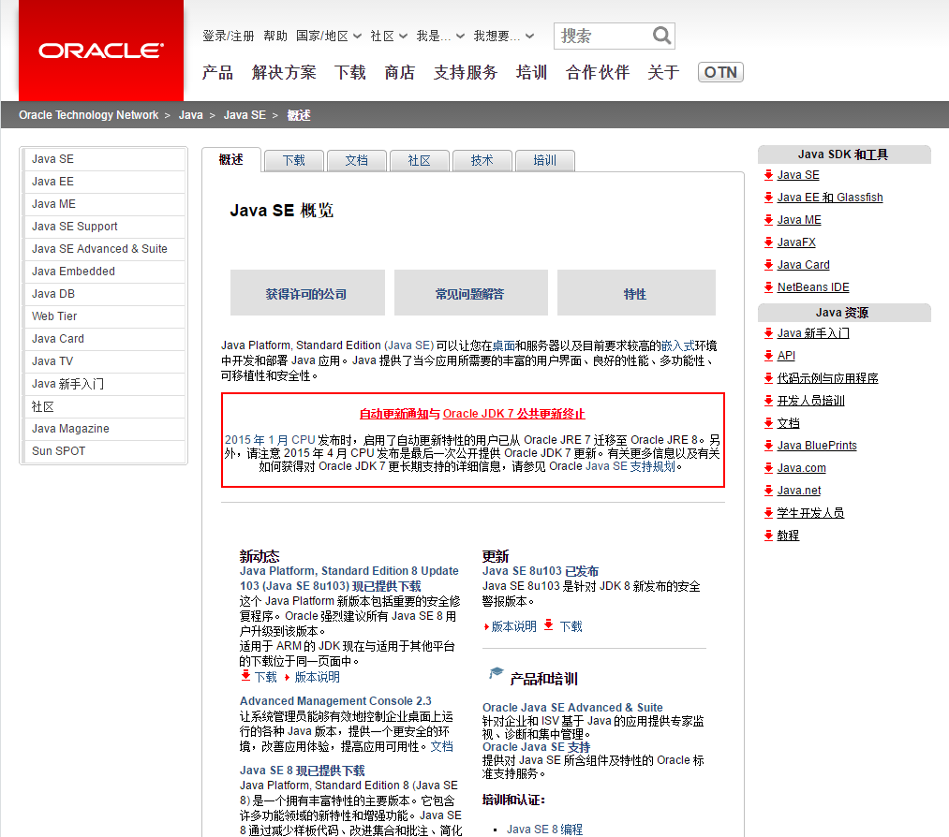Viewport: 949px width, 837px height.
Task: Switch to the 培训 tab
Action: [x=544, y=161]
